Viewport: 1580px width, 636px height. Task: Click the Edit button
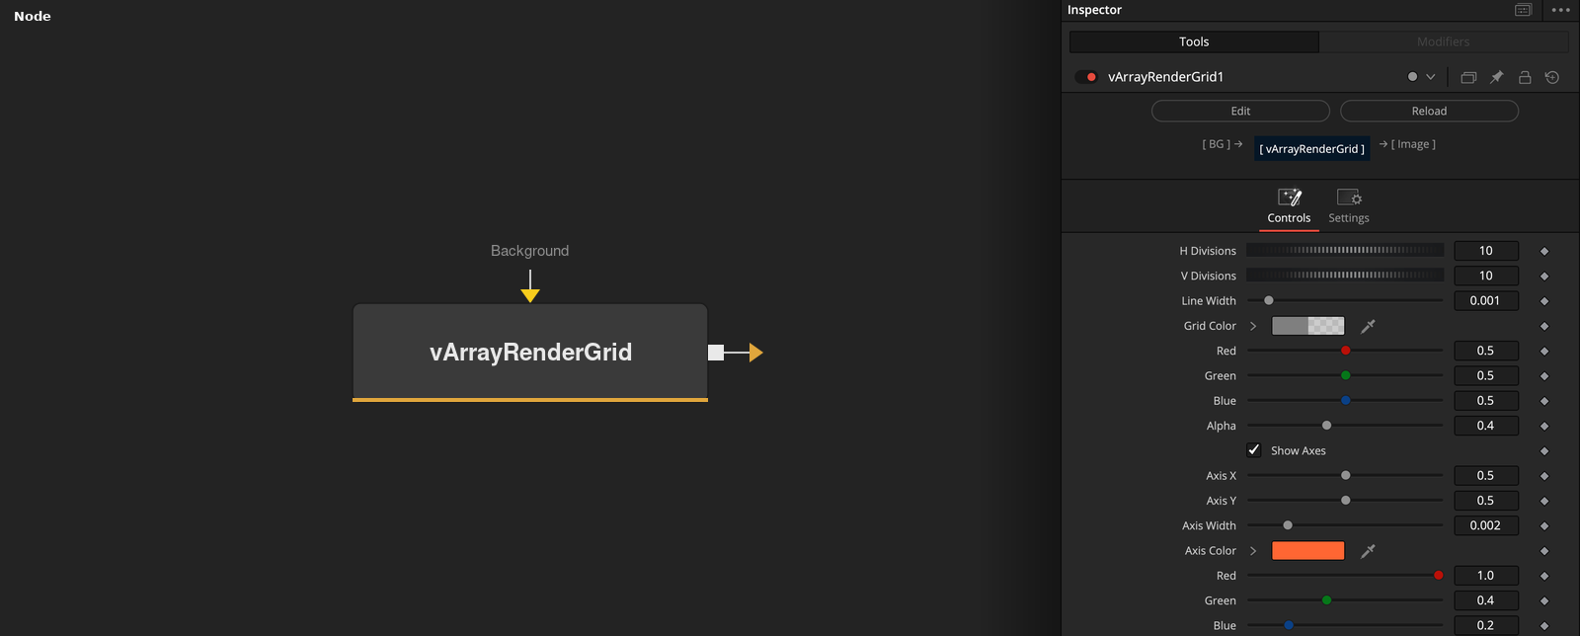(1240, 111)
